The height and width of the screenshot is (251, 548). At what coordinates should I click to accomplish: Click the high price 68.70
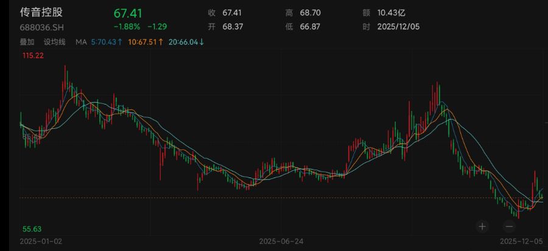point(310,12)
